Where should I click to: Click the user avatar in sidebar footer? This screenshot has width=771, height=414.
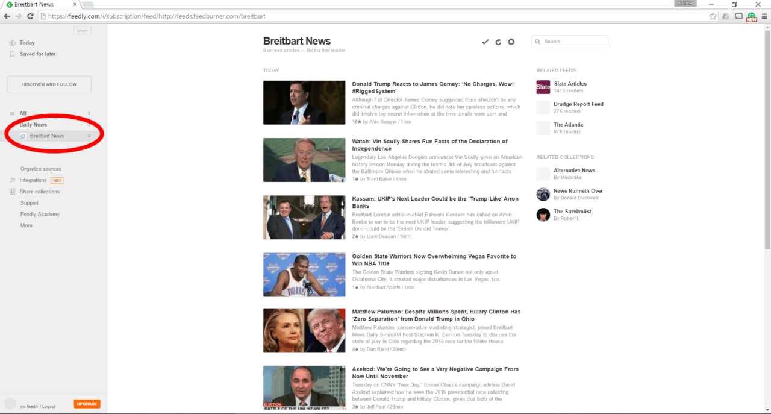(10, 404)
